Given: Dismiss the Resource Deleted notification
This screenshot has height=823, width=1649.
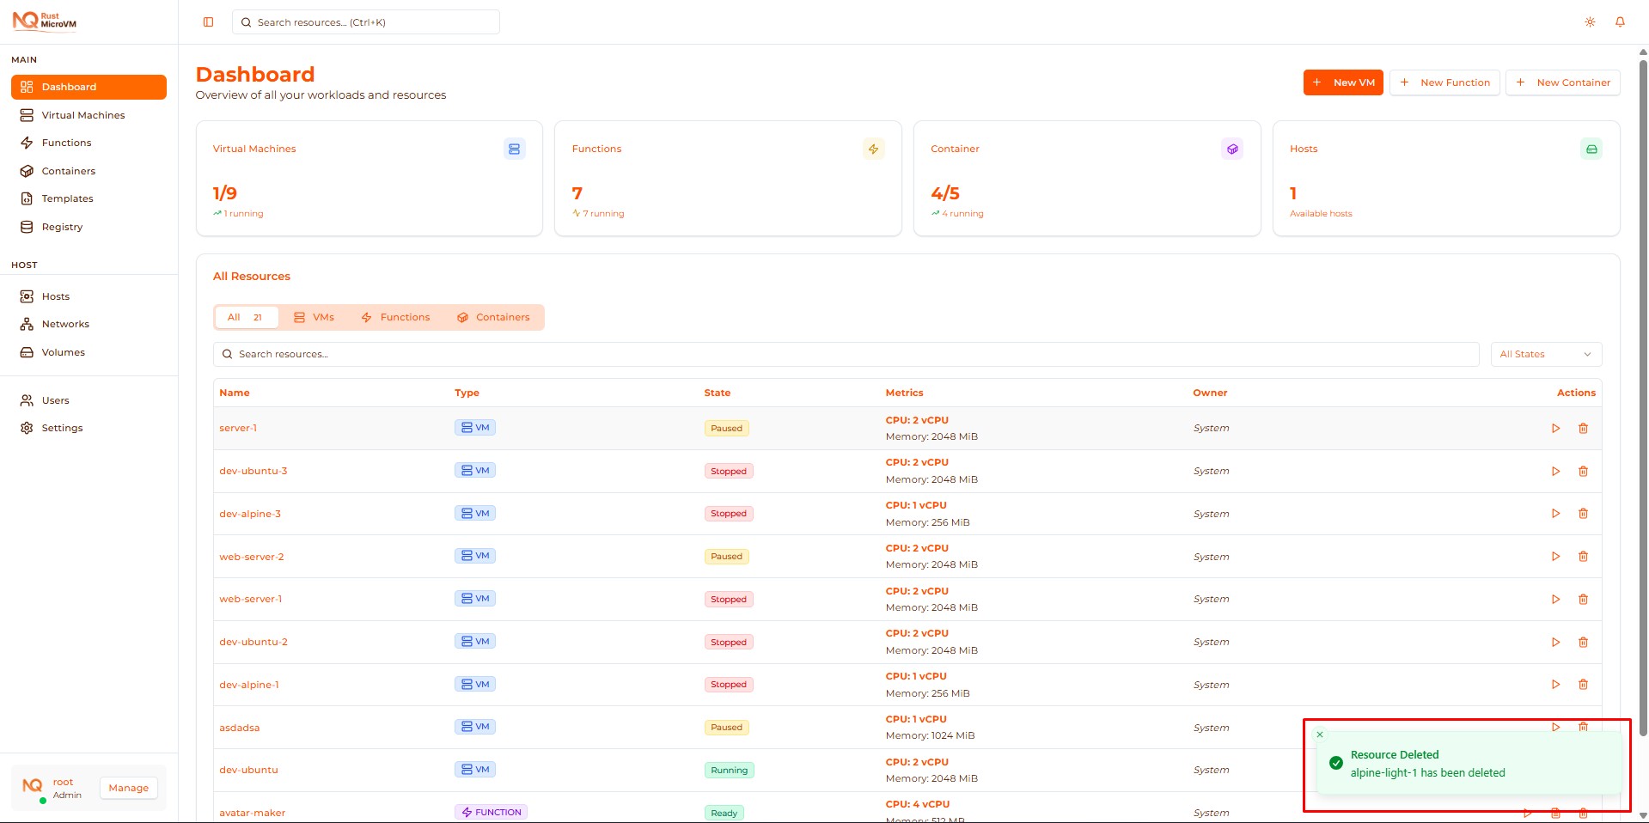Looking at the screenshot, I should [x=1320, y=735].
